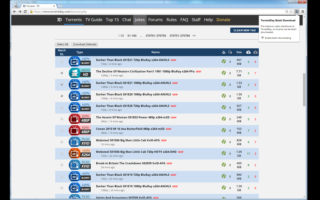Click TV-SD XVID icon for Mobsteel row
Image resolution: width=320 pixels, height=200 pixels.
click(x=80, y=142)
